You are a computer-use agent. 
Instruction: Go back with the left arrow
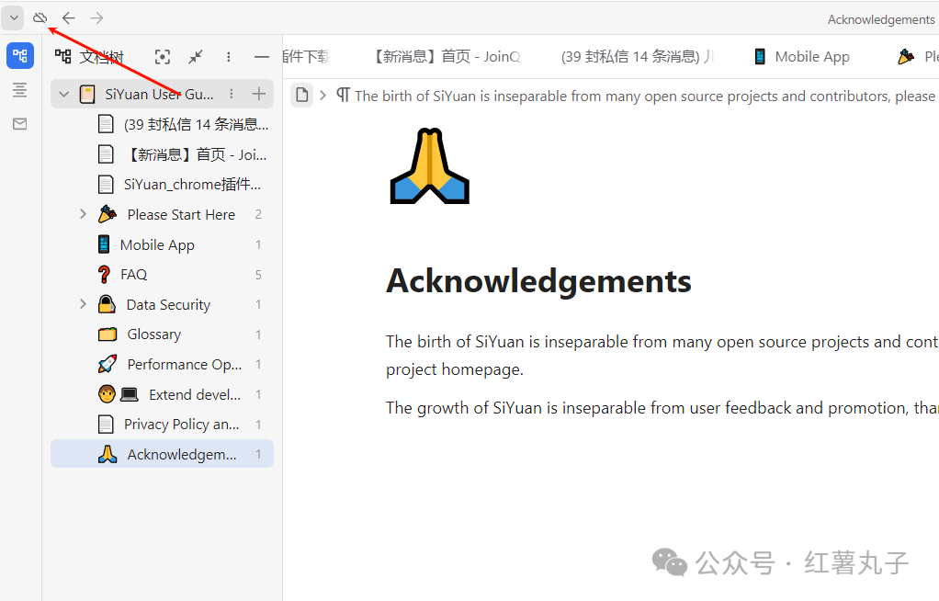(x=69, y=18)
